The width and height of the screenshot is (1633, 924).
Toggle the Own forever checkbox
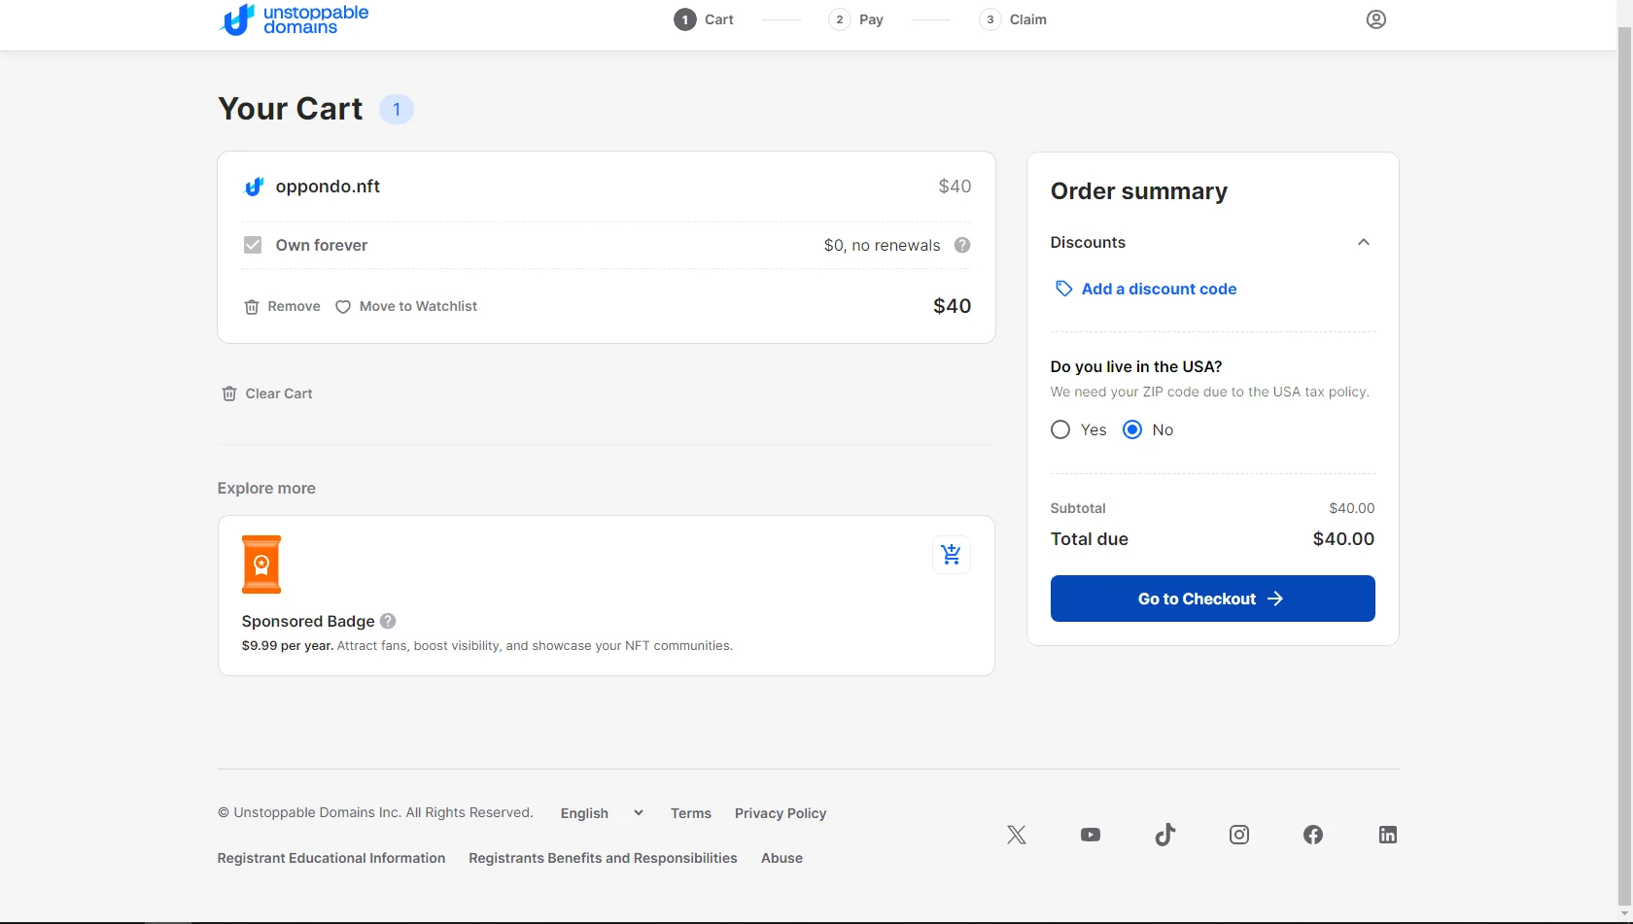pos(252,245)
